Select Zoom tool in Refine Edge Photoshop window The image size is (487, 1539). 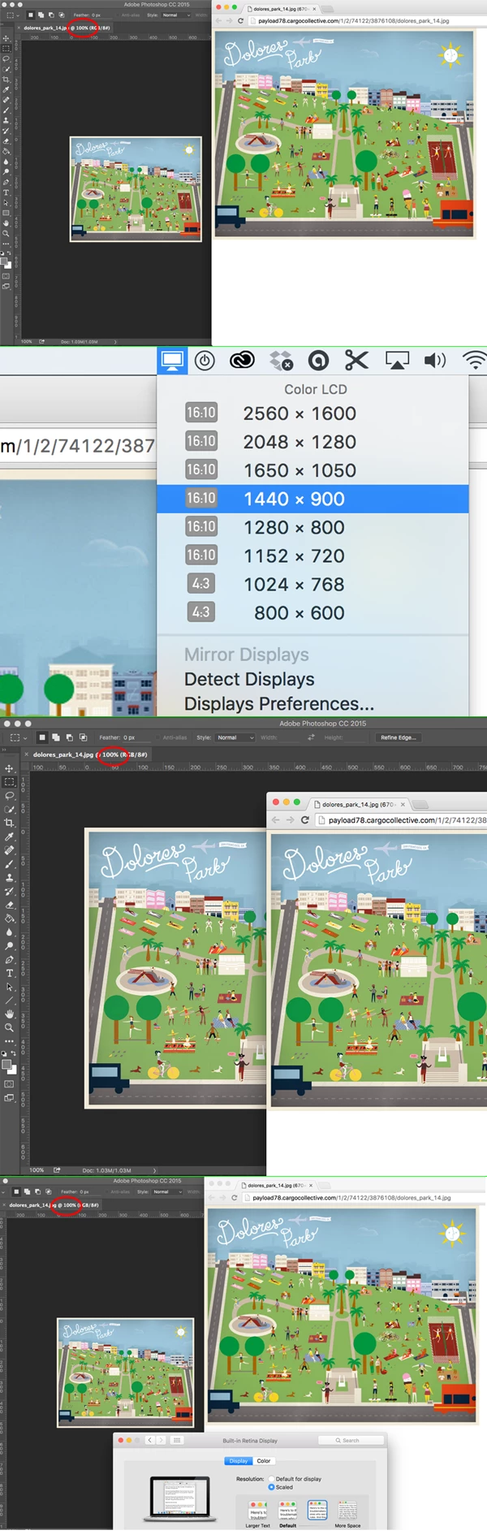(x=9, y=1027)
